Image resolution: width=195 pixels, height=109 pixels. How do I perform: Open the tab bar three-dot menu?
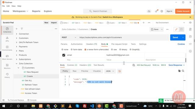click(149, 23)
